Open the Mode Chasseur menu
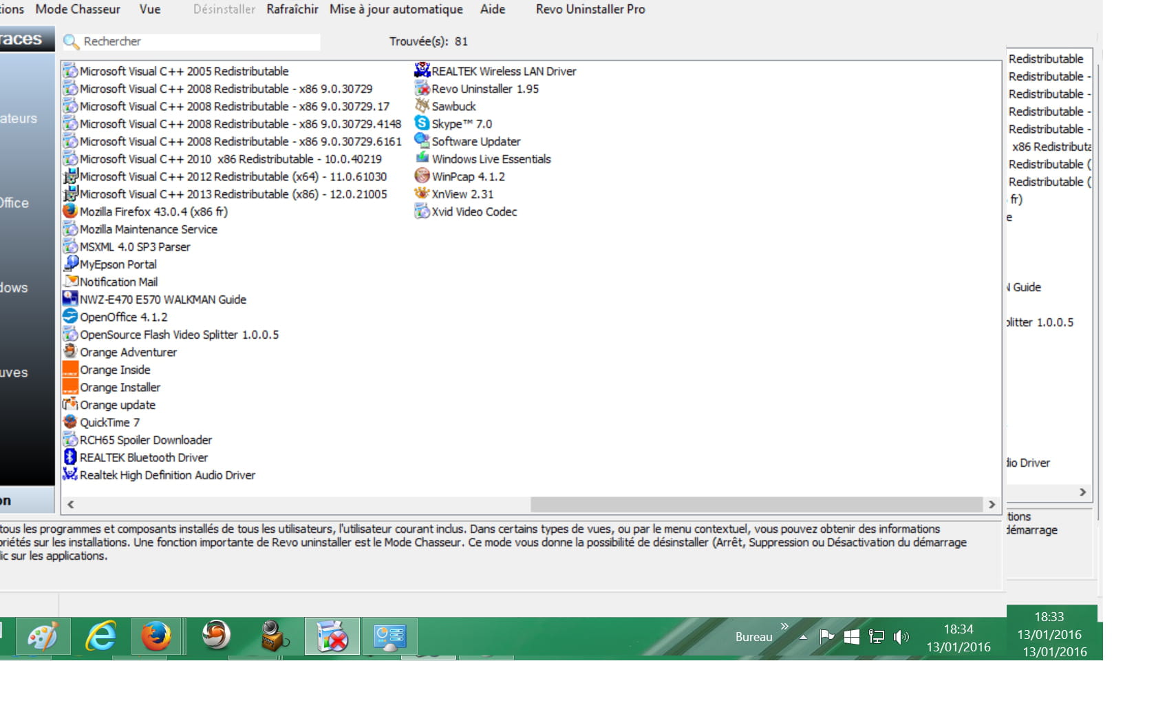1156x723 pixels. coord(78,9)
